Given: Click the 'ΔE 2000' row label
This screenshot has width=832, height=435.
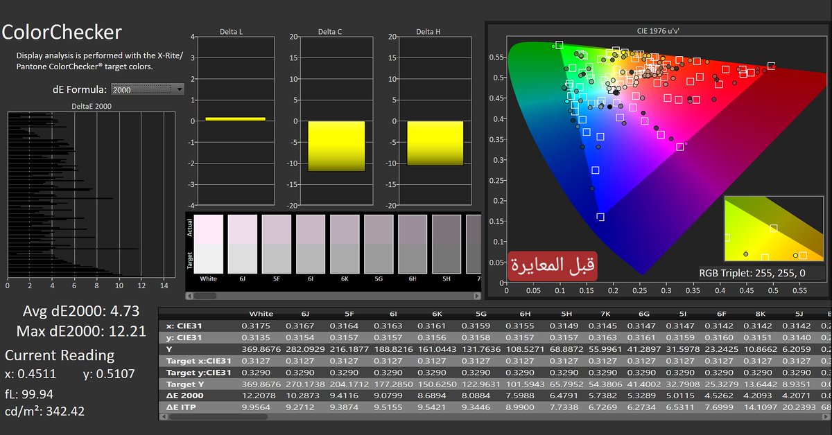Looking at the screenshot, I should click(185, 394).
